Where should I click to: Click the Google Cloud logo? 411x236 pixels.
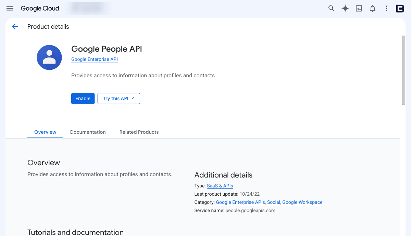(40, 9)
